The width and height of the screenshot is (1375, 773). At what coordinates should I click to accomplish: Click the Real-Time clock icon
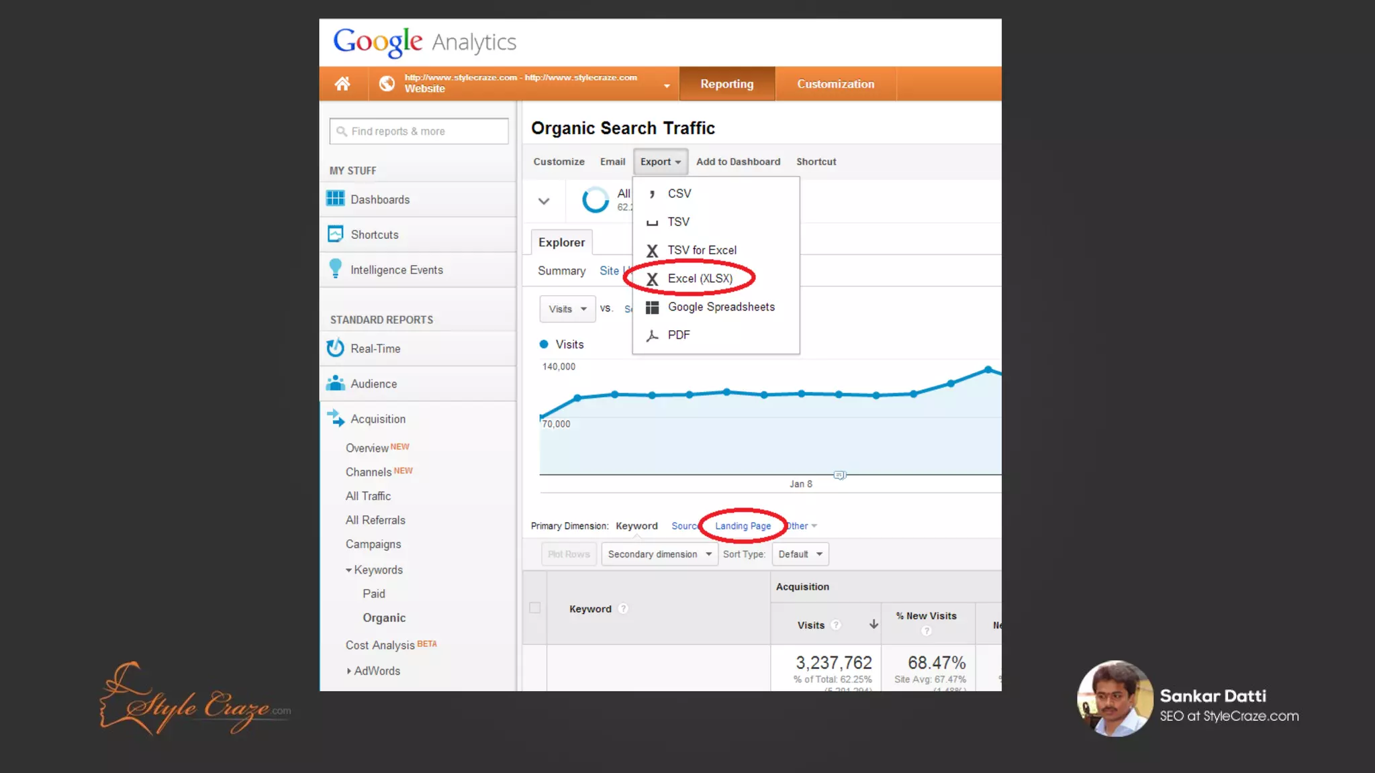335,348
